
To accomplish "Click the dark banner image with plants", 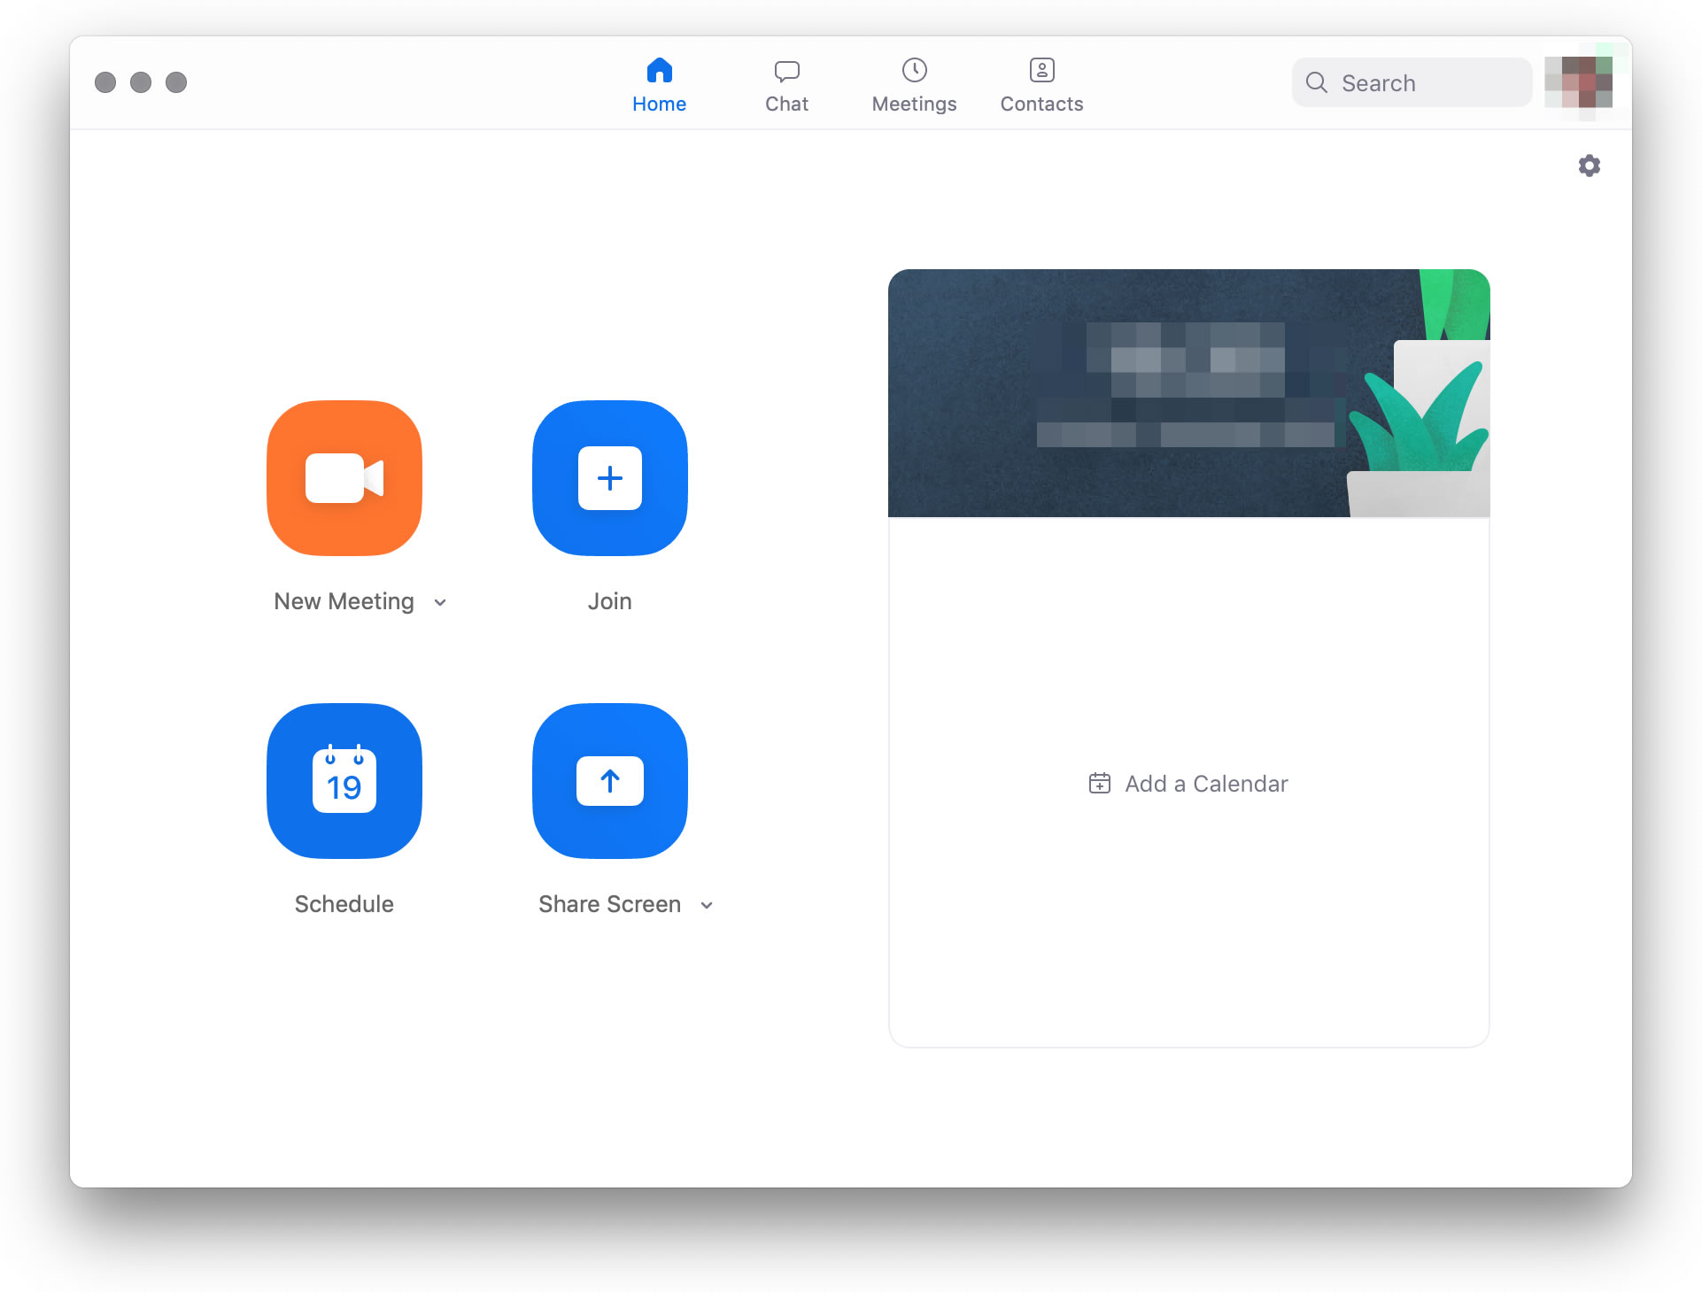I will pos(1189,393).
